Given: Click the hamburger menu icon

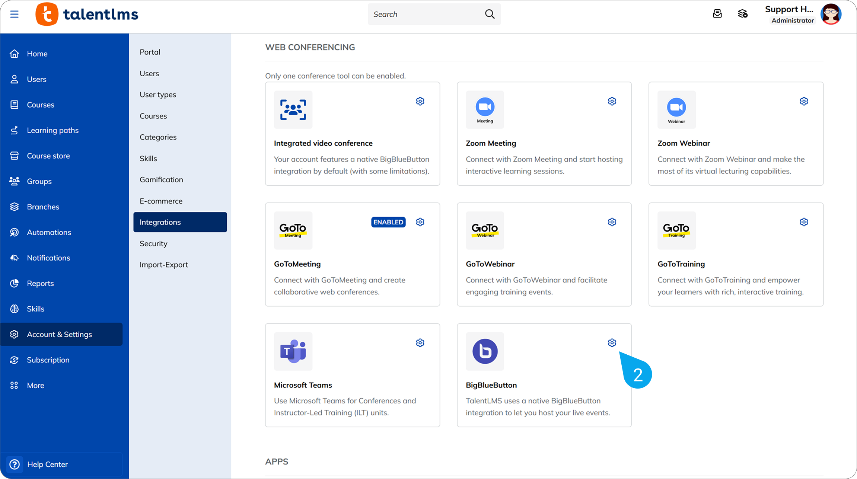Looking at the screenshot, I should [x=14, y=14].
